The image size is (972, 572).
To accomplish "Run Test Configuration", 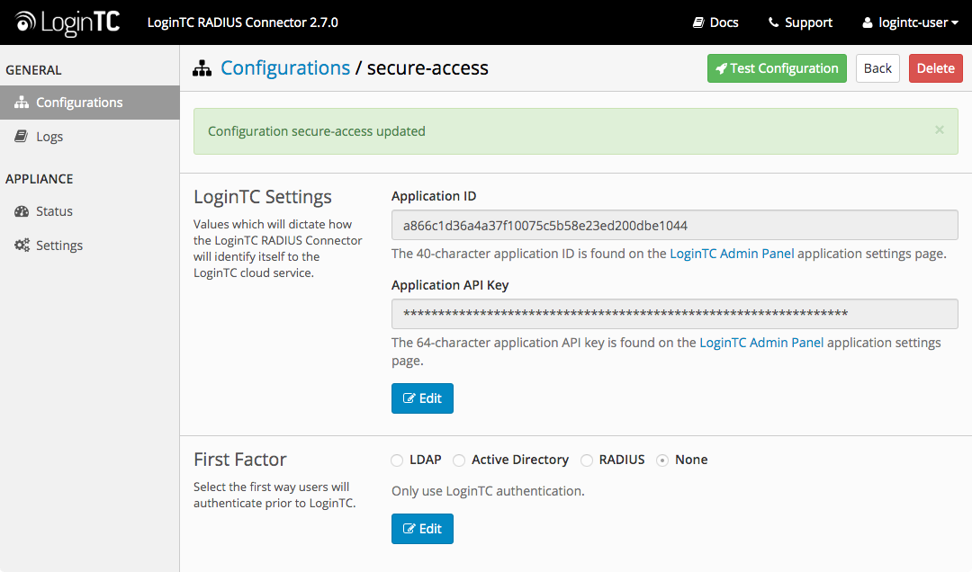I will [777, 68].
